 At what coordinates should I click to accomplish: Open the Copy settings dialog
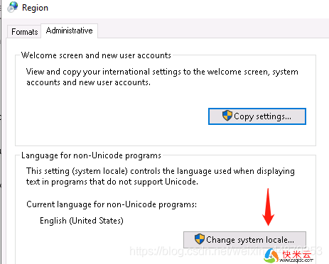click(257, 116)
